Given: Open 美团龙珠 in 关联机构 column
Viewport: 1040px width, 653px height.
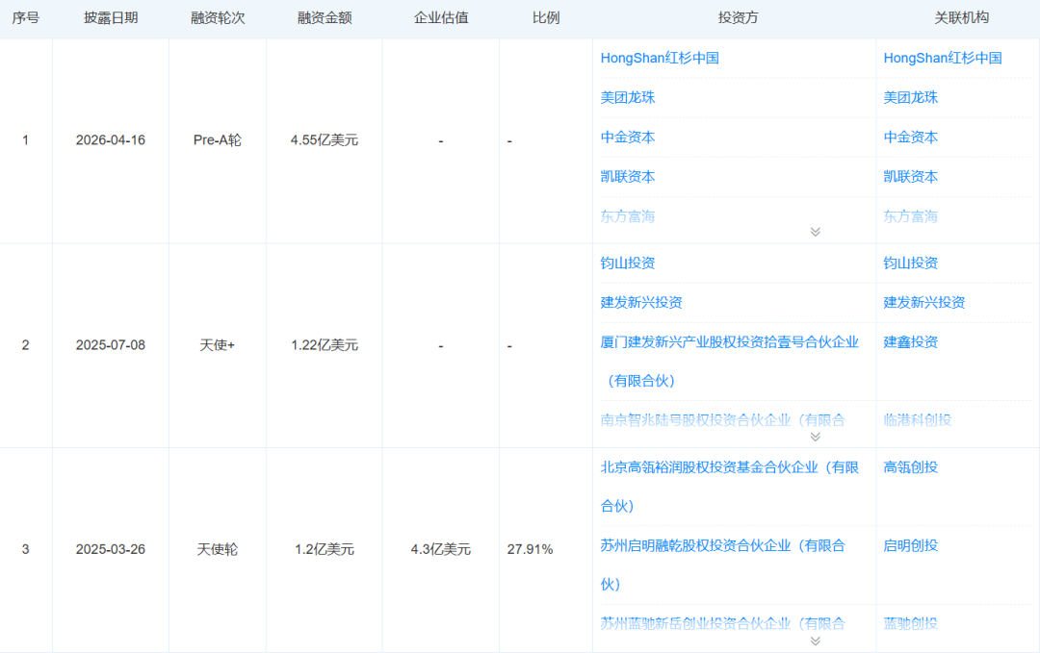Looking at the screenshot, I should click(x=911, y=98).
